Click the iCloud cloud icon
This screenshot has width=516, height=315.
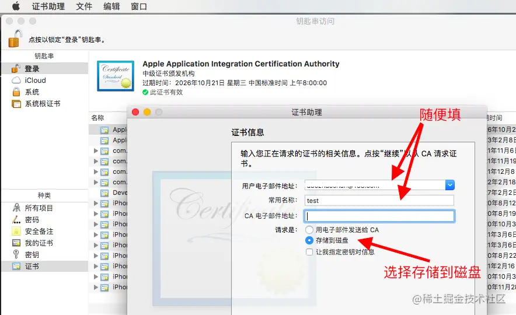(16, 80)
